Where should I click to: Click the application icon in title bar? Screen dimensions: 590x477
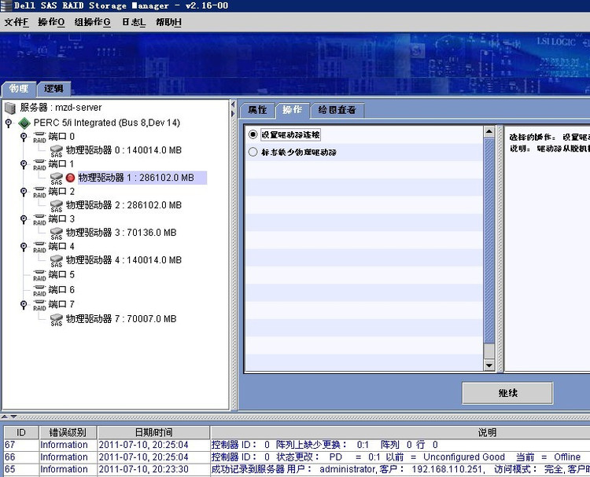(x=6, y=6)
